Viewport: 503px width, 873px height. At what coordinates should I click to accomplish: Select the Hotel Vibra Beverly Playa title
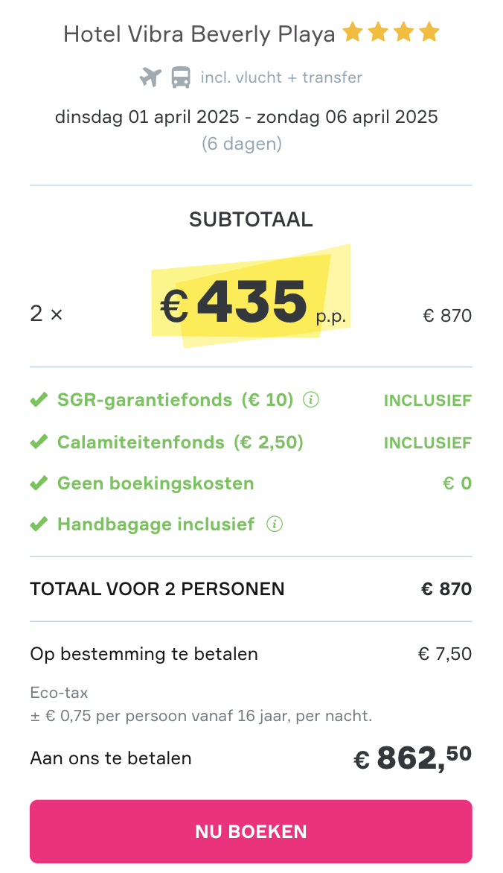[x=199, y=34]
